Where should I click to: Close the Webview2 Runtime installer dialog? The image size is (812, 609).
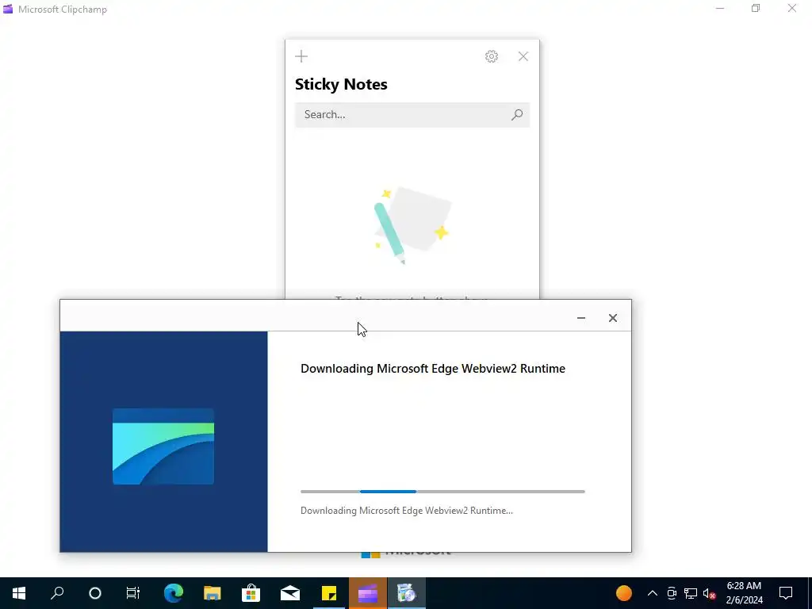pyautogui.click(x=613, y=318)
